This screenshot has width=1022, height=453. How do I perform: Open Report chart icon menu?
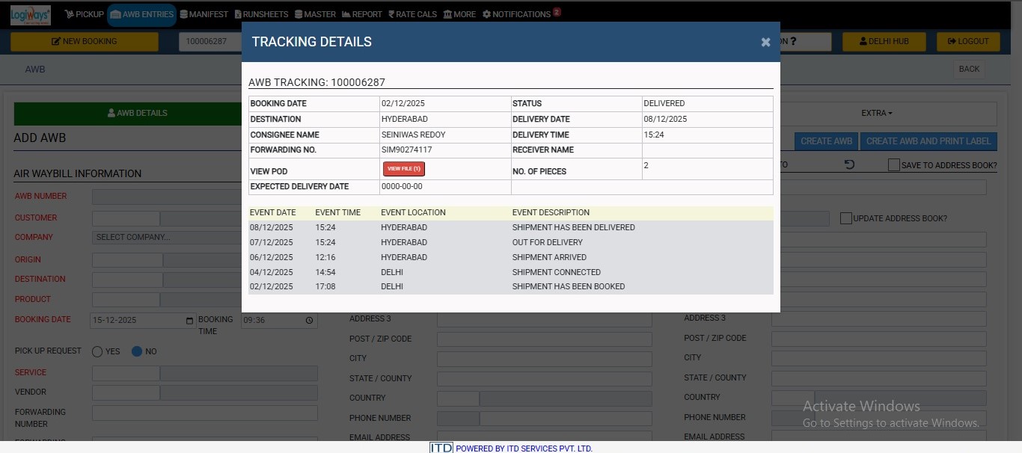tap(346, 14)
